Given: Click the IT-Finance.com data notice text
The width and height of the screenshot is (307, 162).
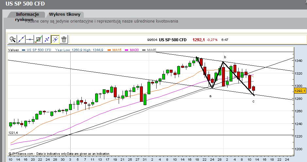Looking at the screenshot, I should coord(59,154).
